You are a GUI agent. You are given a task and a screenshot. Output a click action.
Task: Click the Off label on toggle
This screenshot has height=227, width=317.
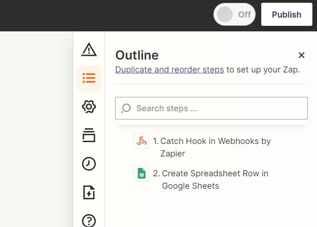(244, 15)
